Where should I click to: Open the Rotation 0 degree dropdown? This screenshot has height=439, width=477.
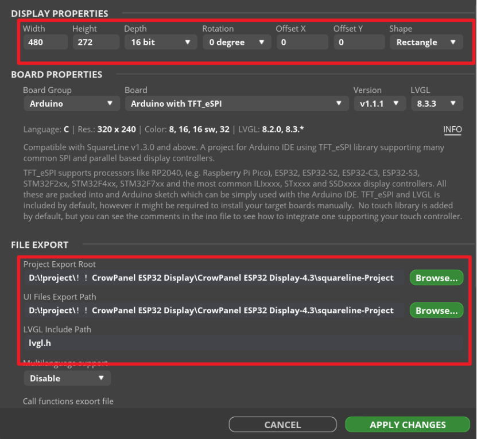click(236, 42)
